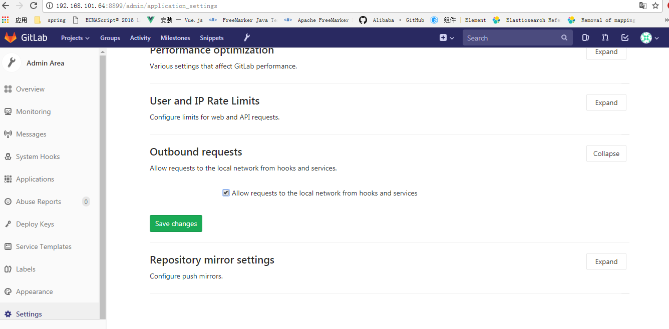669x329 pixels.
Task: Open the Issues icon in top bar
Action: coord(585,37)
